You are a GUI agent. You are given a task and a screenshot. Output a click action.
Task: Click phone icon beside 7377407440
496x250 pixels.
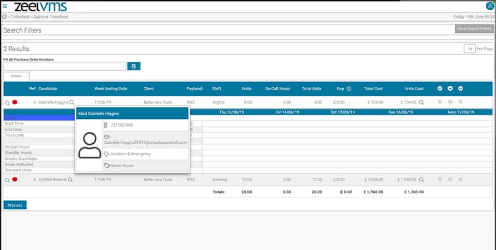[106, 125]
